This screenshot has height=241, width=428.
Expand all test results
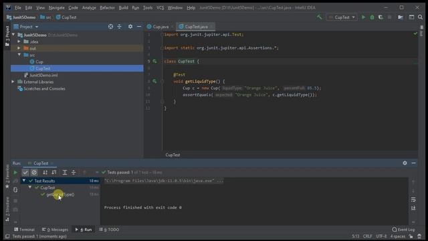coord(65,173)
